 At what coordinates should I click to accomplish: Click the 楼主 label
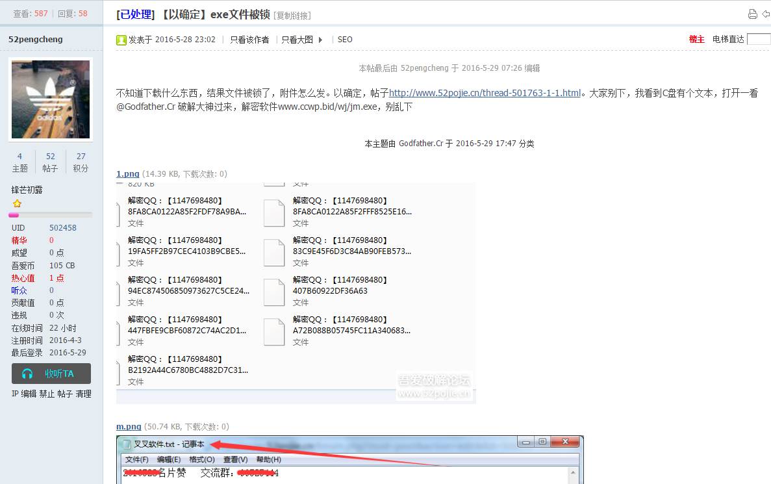point(697,40)
